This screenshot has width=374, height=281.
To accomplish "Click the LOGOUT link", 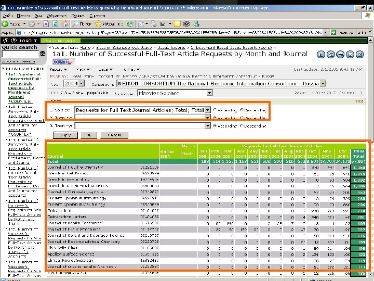I will coord(28,41).
